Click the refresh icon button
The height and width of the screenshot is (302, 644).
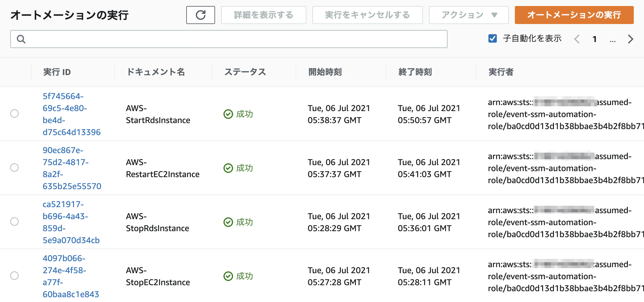tap(200, 15)
